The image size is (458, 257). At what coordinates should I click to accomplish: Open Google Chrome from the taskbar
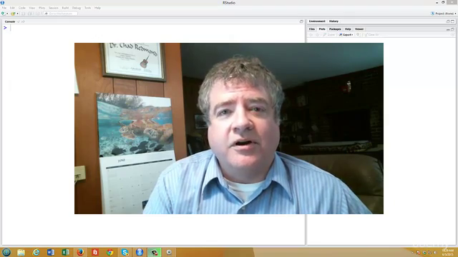109,252
